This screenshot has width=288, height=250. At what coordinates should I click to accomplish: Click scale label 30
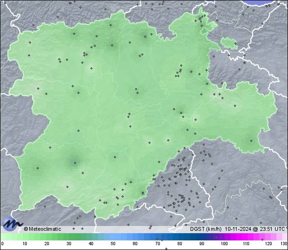point(69,244)
